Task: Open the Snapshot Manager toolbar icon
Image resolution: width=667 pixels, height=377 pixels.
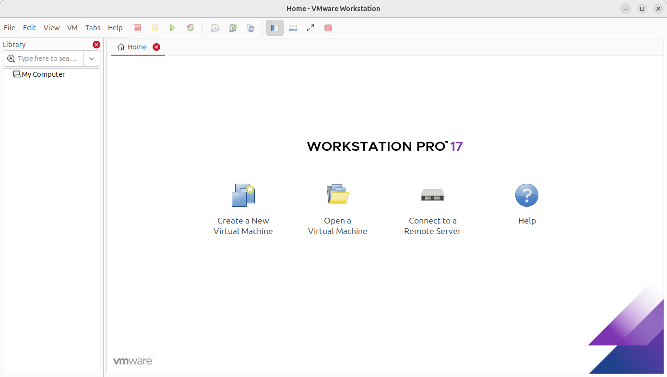Action: click(250, 28)
